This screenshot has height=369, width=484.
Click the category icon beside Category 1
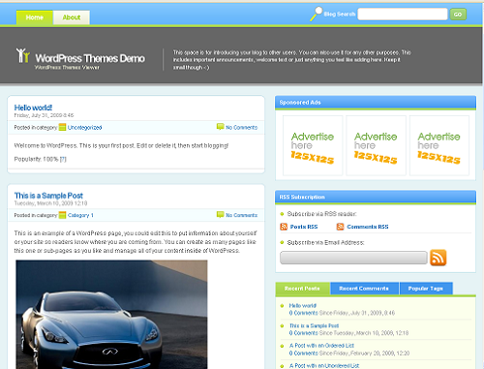(62, 215)
